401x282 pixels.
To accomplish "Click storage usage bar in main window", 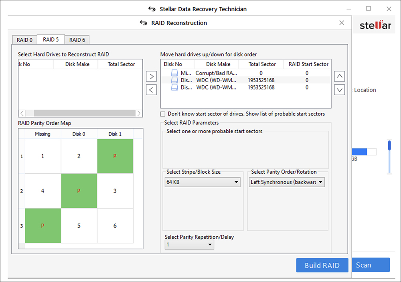I will click(364, 152).
